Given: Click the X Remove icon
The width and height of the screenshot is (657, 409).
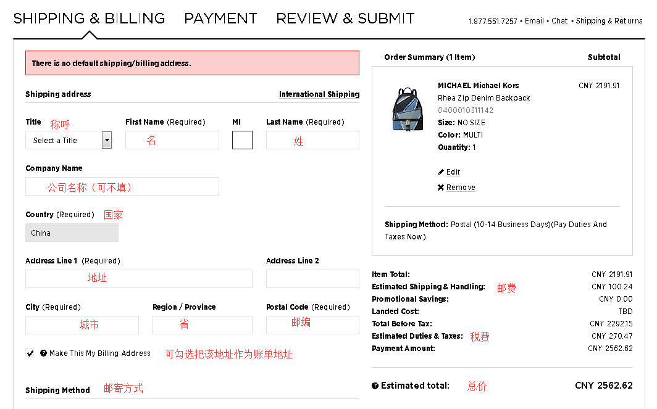Looking at the screenshot, I should (x=441, y=188).
